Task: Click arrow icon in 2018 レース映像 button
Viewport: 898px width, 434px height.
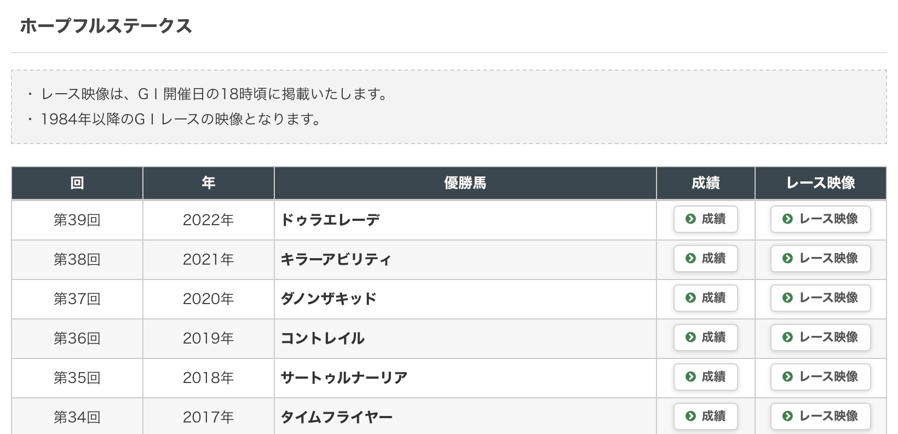Action: point(787,376)
